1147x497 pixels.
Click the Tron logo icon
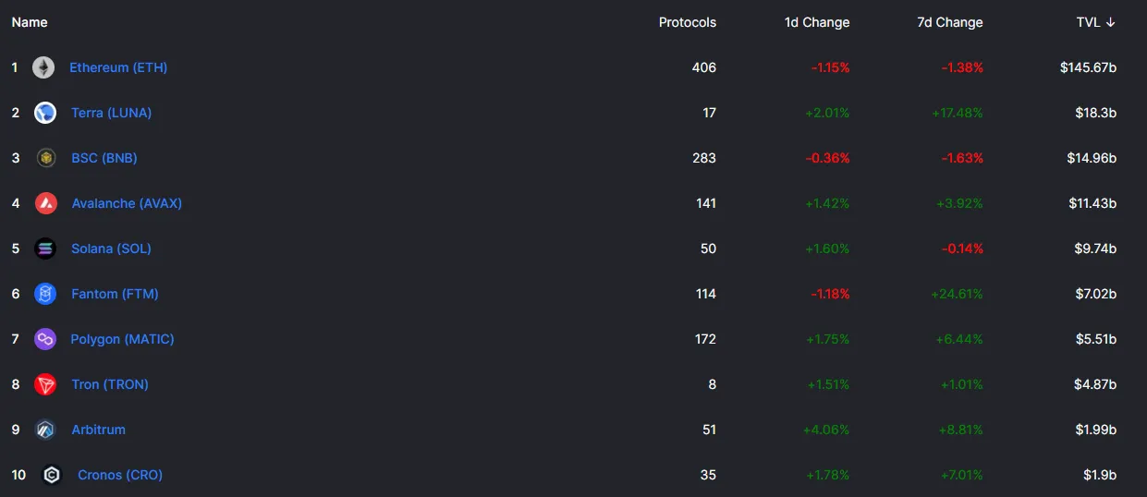click(x=45, y=384)
